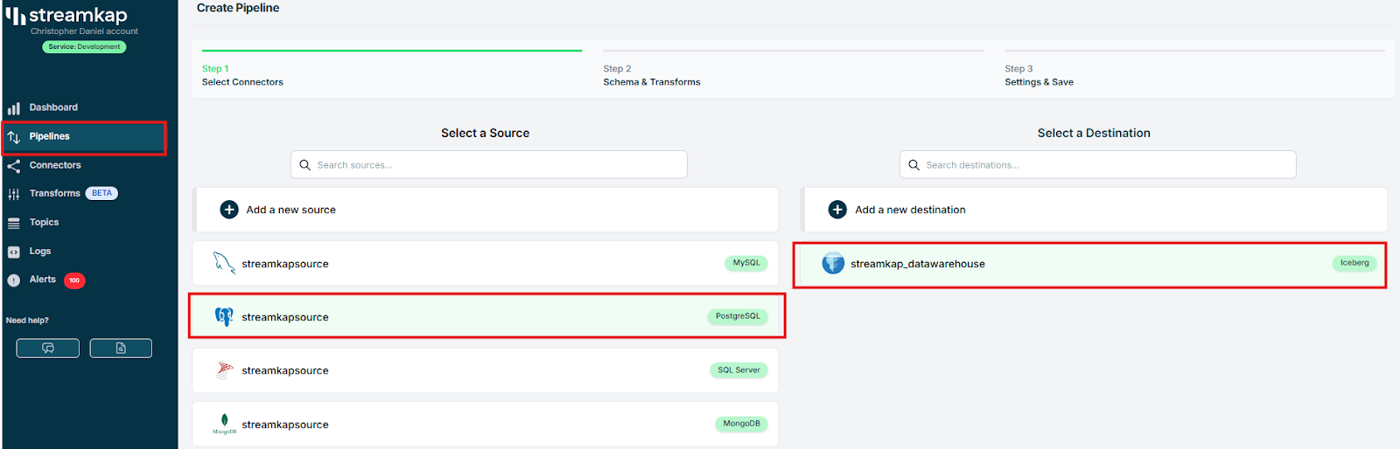1400x449 pixels.
Task: Click PostgreSQL elephant icon
Action: point(224,316)
